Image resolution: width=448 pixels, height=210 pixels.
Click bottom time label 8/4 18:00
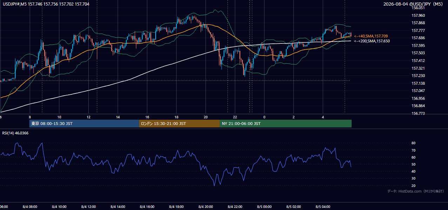coord(176,207)
